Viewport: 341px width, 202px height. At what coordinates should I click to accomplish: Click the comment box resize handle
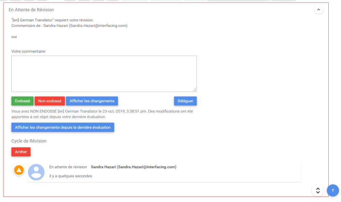[x=194, y=90]
